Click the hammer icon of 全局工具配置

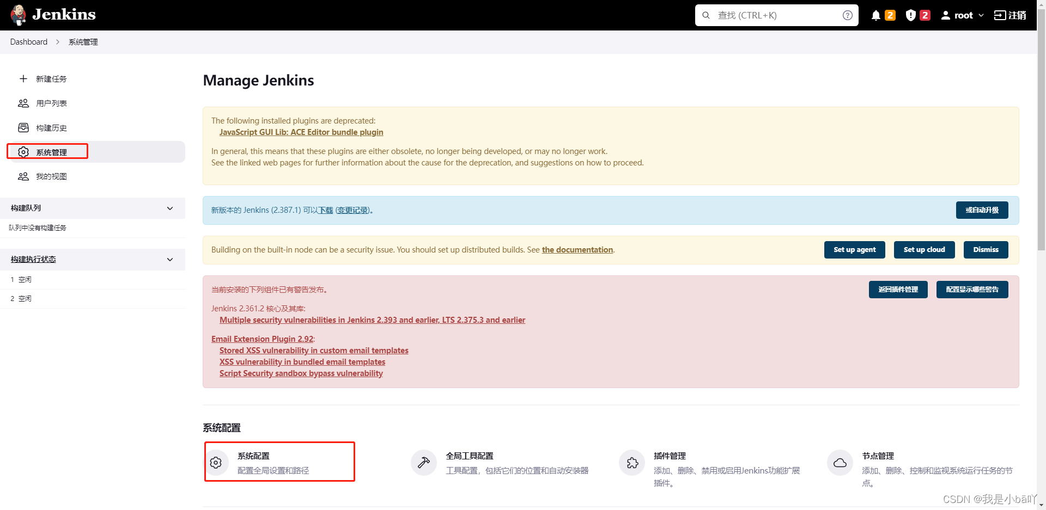click(x=424, y=463)
